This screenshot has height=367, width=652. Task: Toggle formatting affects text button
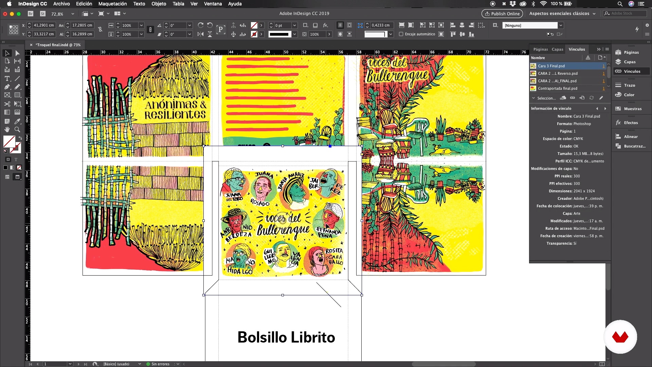click(x=16, y=159)
